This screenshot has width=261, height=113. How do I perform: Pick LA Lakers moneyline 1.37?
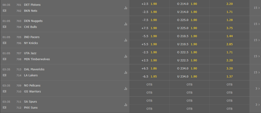(229, 76)
